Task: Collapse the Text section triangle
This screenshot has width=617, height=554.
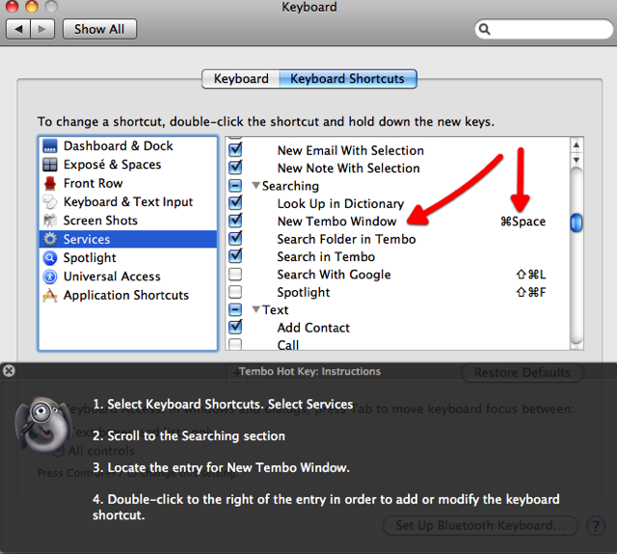Action: point(256,310)
